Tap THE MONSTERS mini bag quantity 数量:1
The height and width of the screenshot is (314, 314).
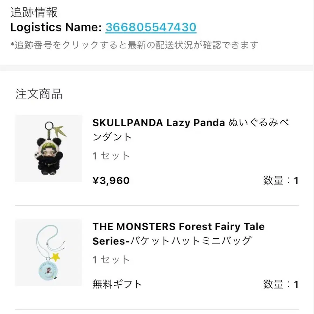pyautogui.click(x=281, y=284)
